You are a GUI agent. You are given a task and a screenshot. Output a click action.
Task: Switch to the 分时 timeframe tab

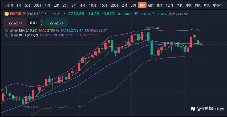(x=10, y=6)
